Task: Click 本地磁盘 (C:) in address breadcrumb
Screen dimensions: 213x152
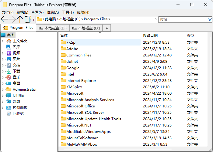Action: point(70,19)
